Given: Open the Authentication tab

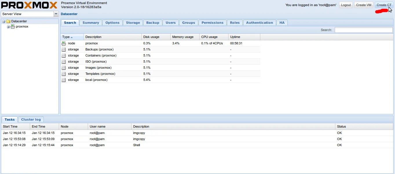Looking at the screenshot, I should [259, 23].
